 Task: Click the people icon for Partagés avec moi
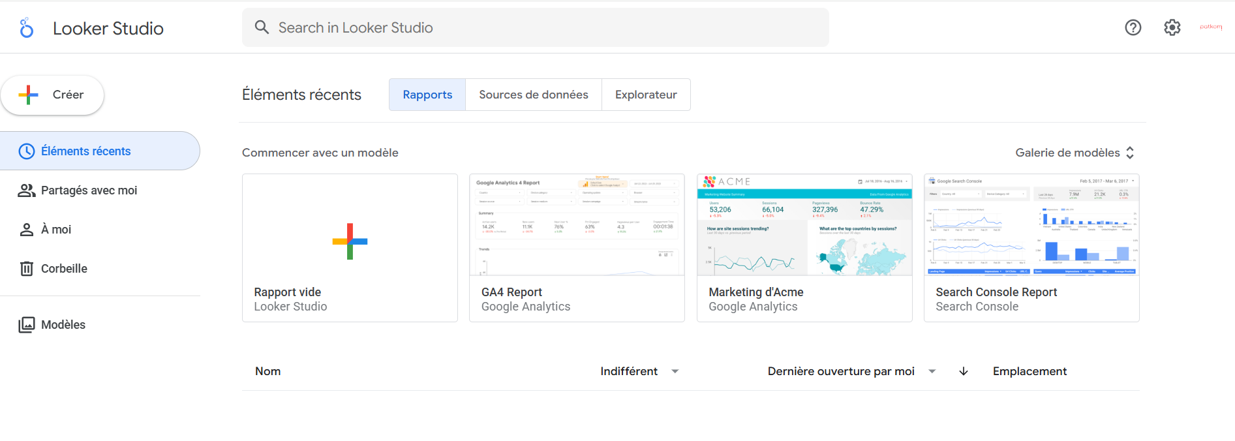(27, 190)
